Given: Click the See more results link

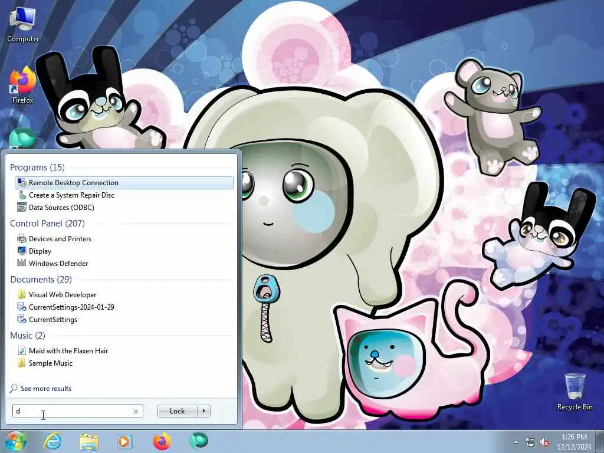Looking at the screenshot, I should (46, 388).
